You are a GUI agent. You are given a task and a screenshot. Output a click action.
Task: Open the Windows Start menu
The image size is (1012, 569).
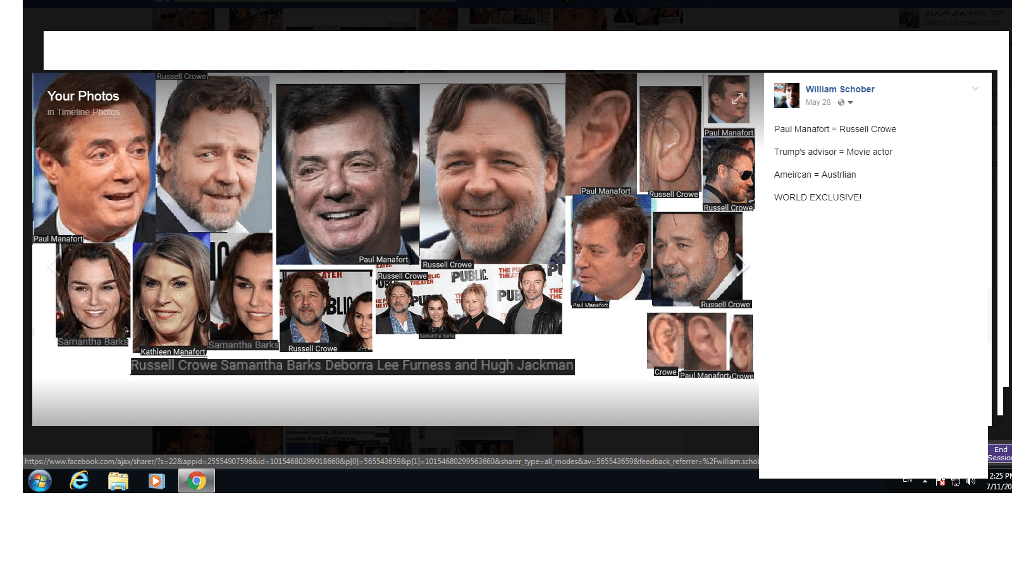click(40, 481)
